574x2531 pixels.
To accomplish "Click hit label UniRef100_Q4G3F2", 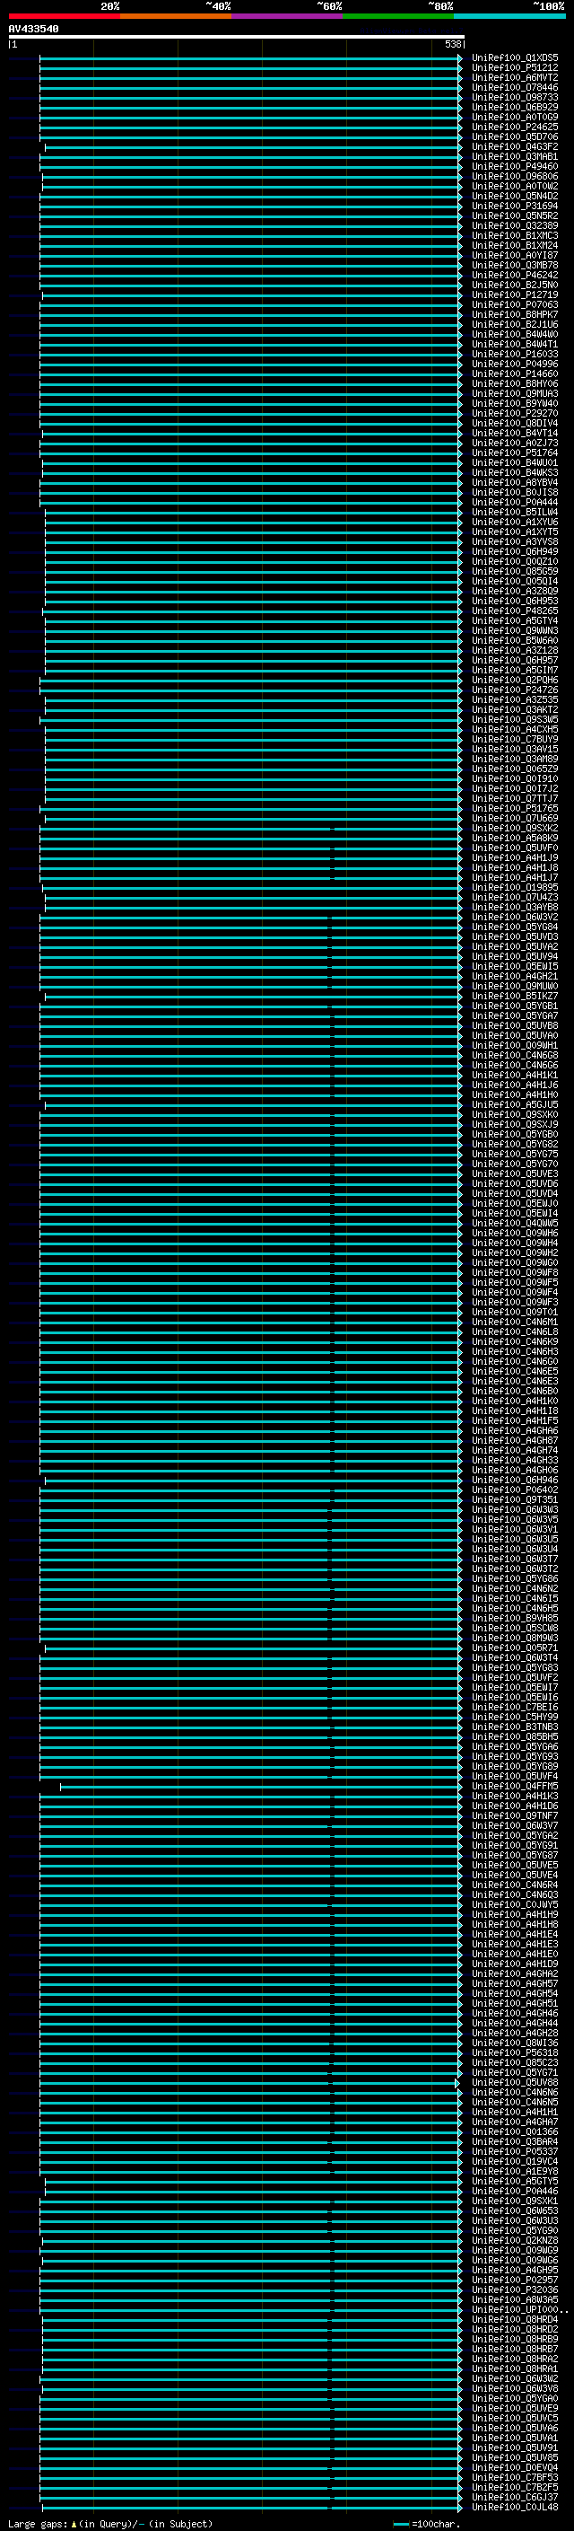I will 515,146.
